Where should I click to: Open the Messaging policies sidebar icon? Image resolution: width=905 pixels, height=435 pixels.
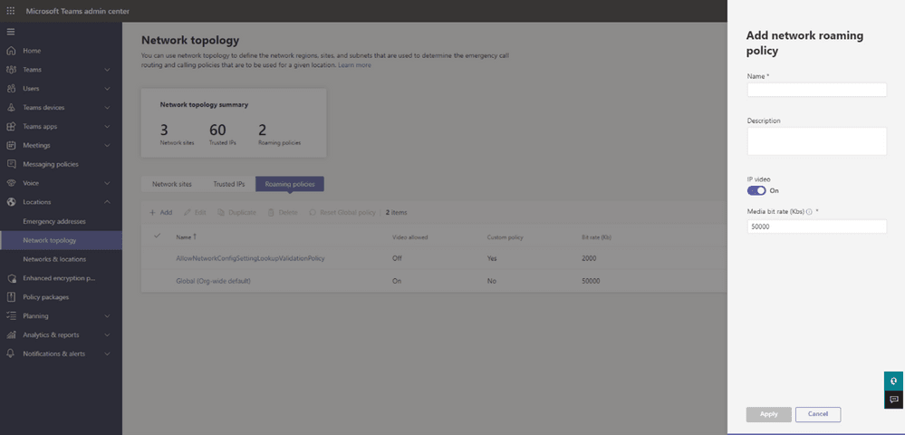click(x=11, y=164)
